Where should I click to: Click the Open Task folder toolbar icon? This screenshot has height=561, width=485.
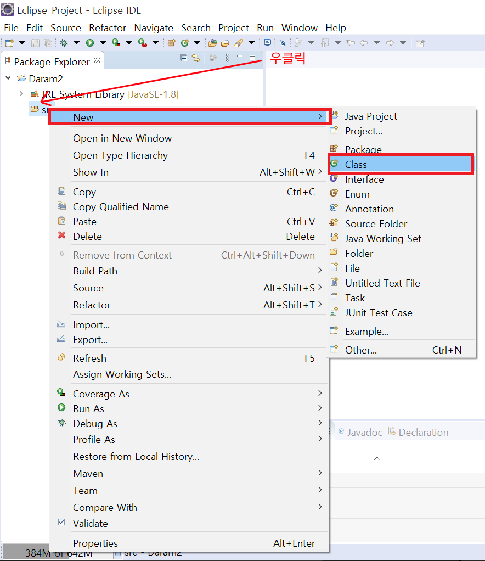tap(225, 43)
